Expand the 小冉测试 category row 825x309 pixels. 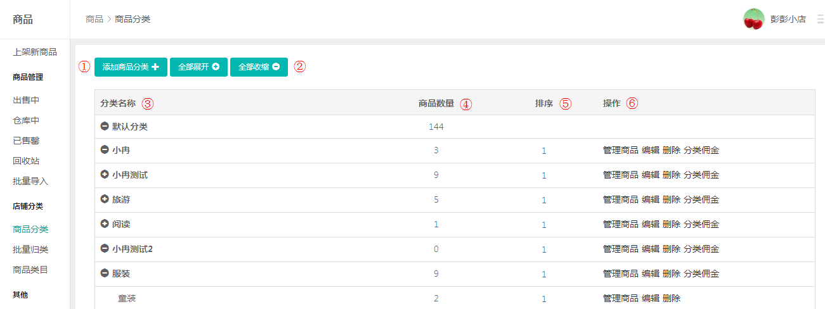(x=105, y=175)
